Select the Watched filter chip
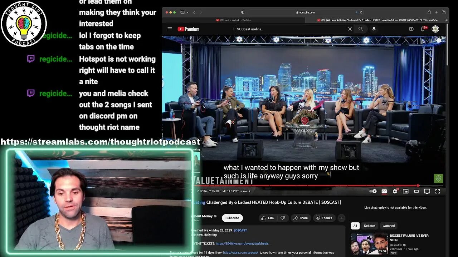 (389, 226)
